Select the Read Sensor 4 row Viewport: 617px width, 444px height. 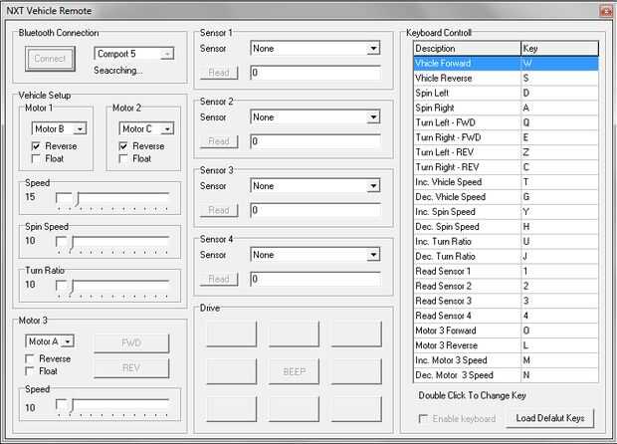506,316
